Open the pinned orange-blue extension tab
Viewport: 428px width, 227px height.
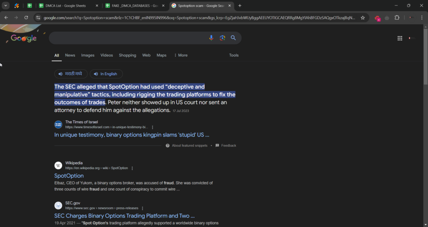point(17,5)
